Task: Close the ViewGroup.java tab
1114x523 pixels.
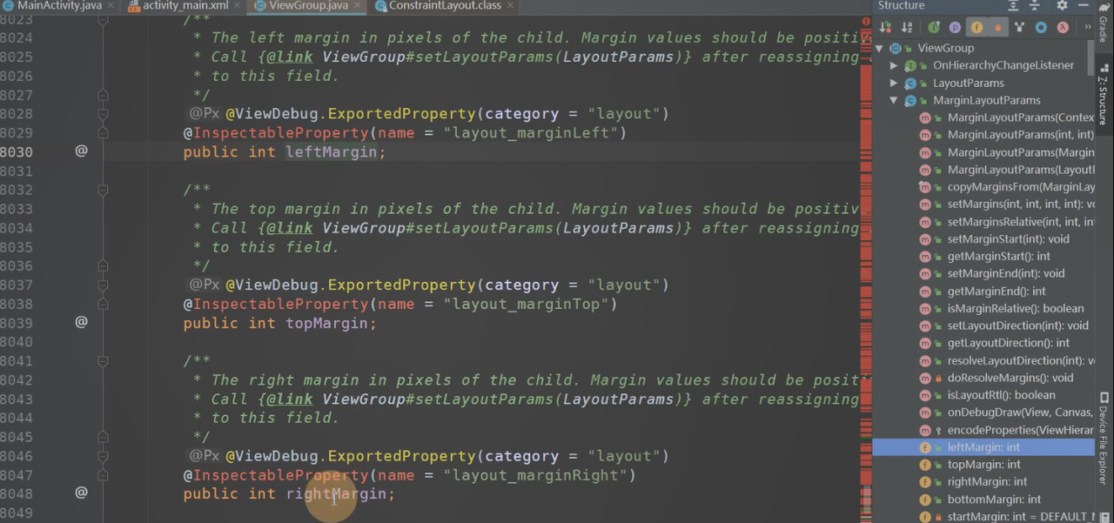Action: [x=358, y=6]
